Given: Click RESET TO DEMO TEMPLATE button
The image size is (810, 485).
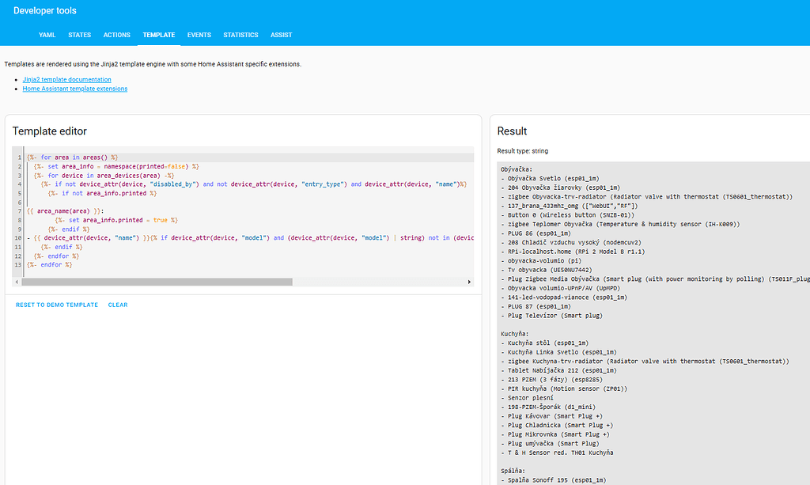Looking at the screenshot, I should (x=57, y=305).
